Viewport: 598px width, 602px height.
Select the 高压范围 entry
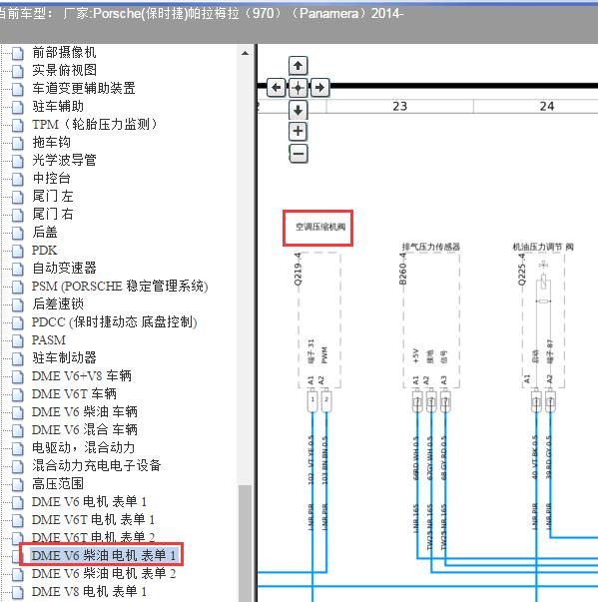click(x=58, y=483)
